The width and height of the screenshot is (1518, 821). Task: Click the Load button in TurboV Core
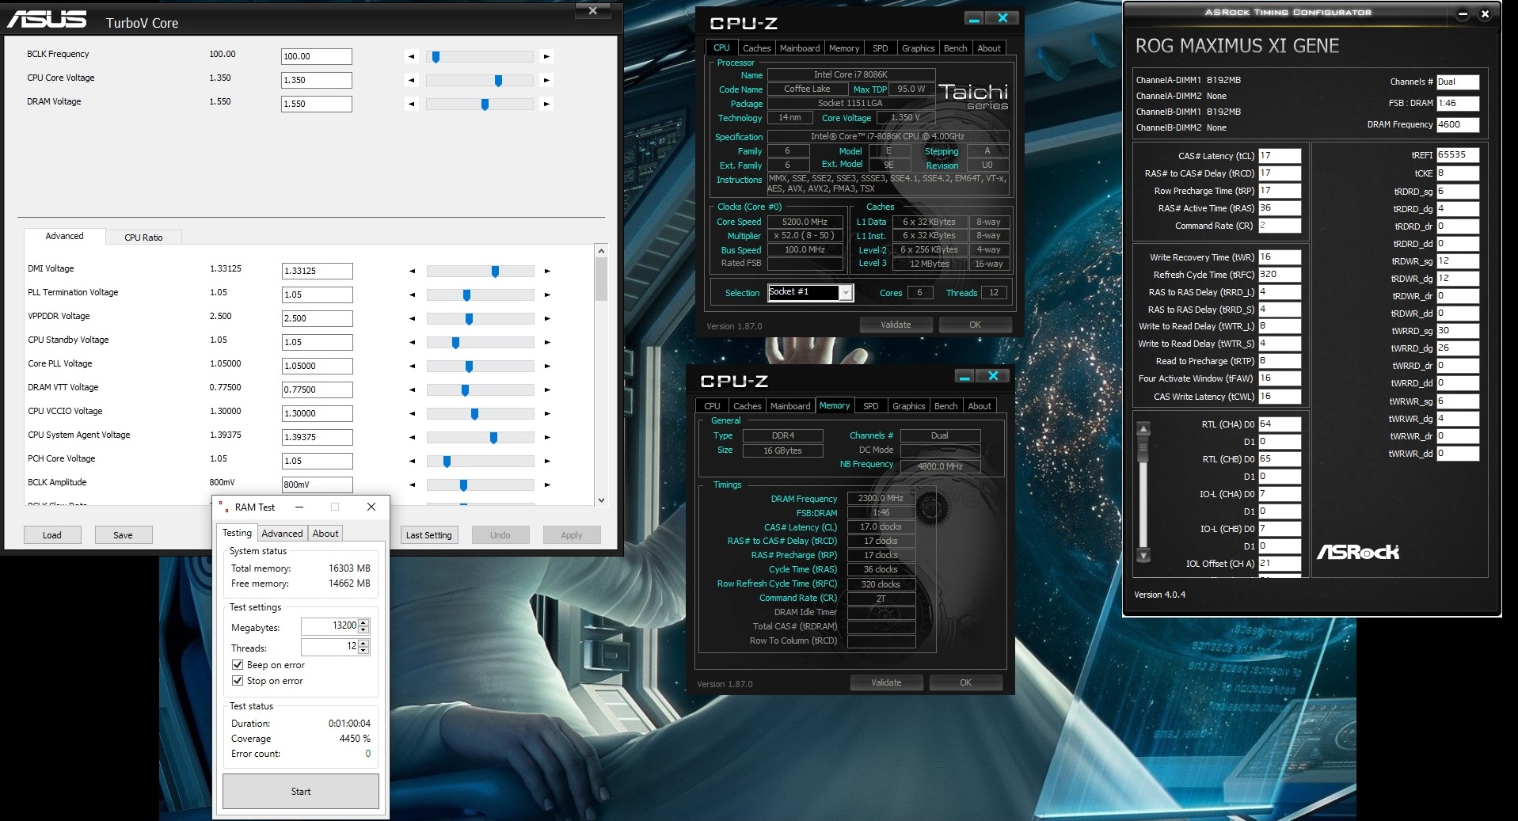coord(52,535)
